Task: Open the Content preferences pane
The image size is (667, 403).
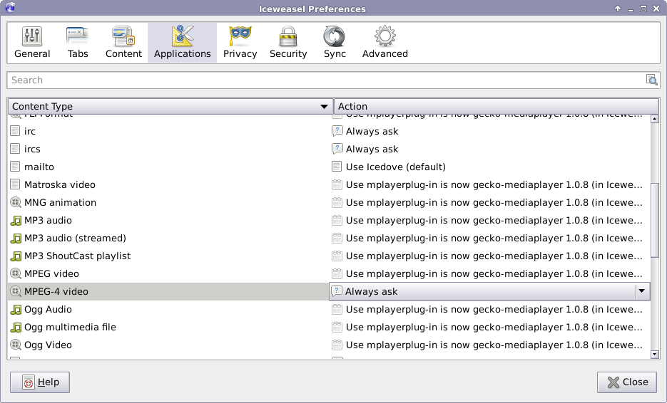Action: point(124,43)
